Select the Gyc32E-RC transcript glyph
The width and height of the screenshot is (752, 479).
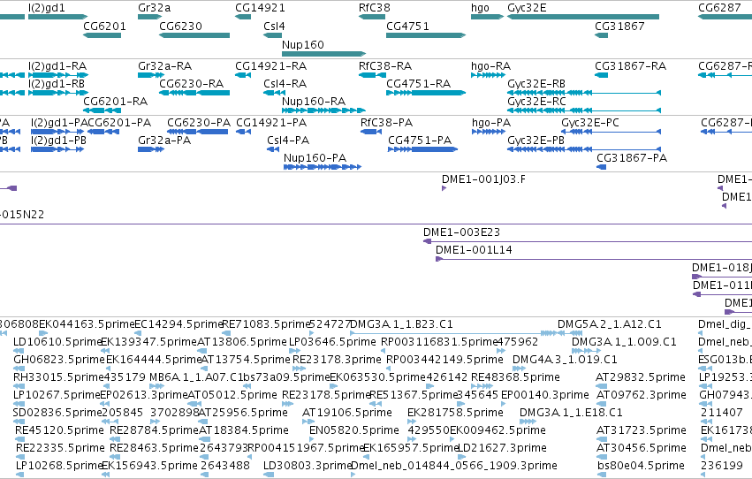tap(584, 110)
